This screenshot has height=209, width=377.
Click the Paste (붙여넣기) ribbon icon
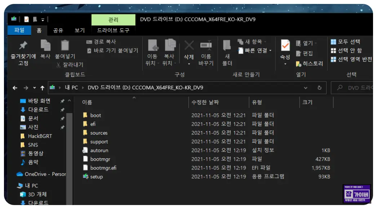coord(65,45)
